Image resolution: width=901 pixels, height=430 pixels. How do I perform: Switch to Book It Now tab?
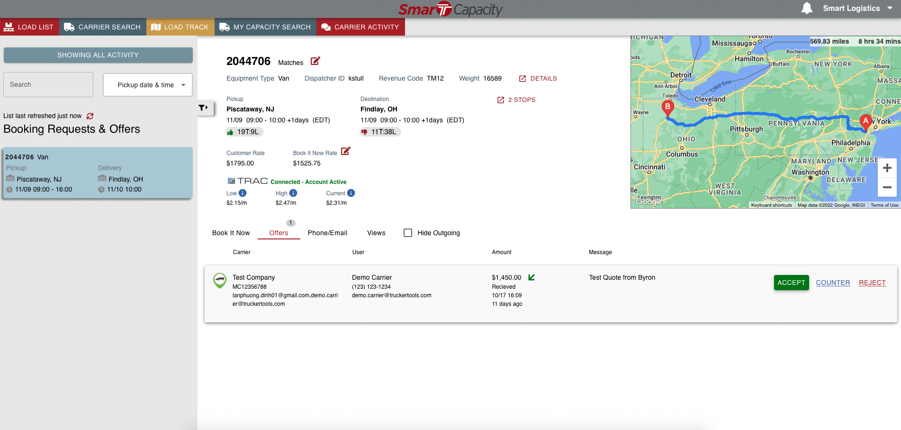(231, 233)
